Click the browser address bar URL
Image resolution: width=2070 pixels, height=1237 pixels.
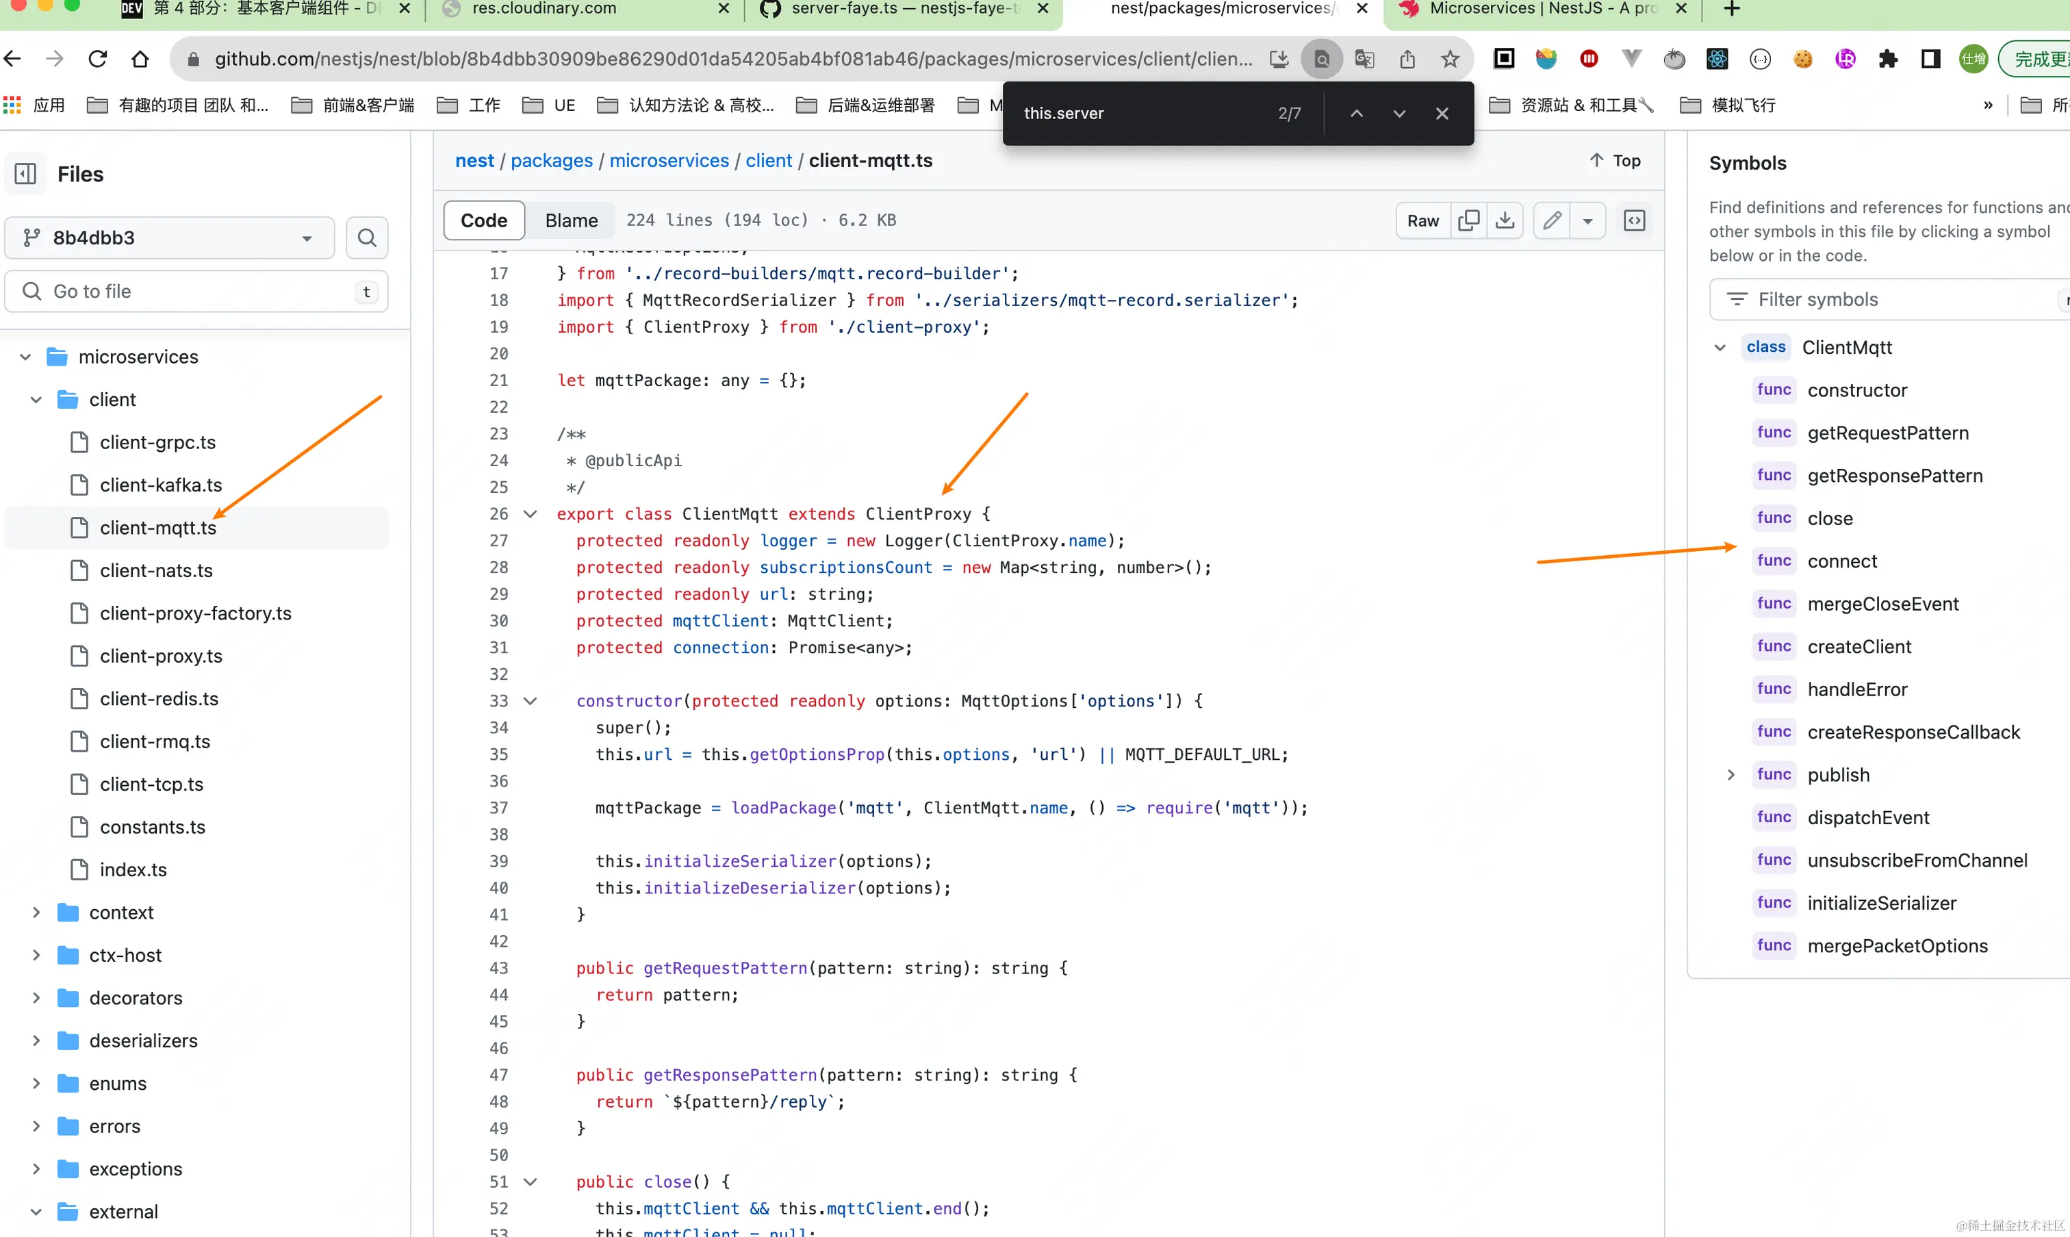[x=733, y=58]
